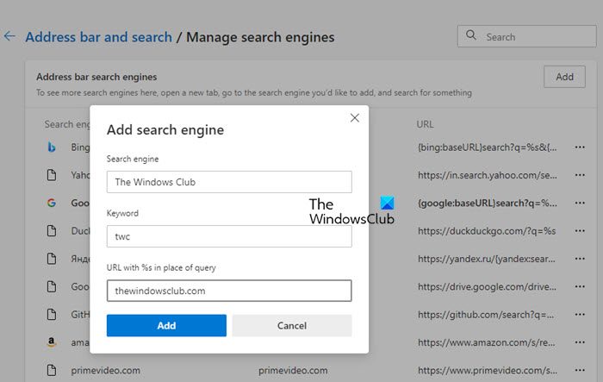Click the Search settings input box
The width and height of the screenshot is (603, 382).
tap(526, 36)
